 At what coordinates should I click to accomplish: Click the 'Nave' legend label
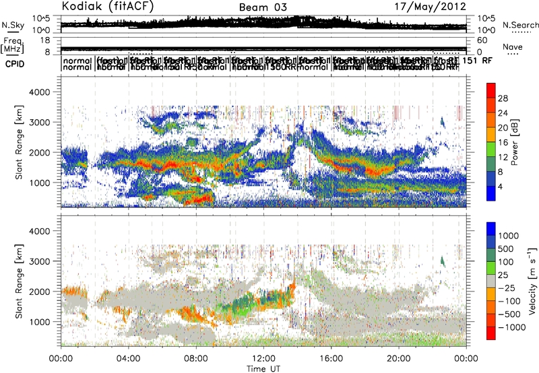point(513,47)
